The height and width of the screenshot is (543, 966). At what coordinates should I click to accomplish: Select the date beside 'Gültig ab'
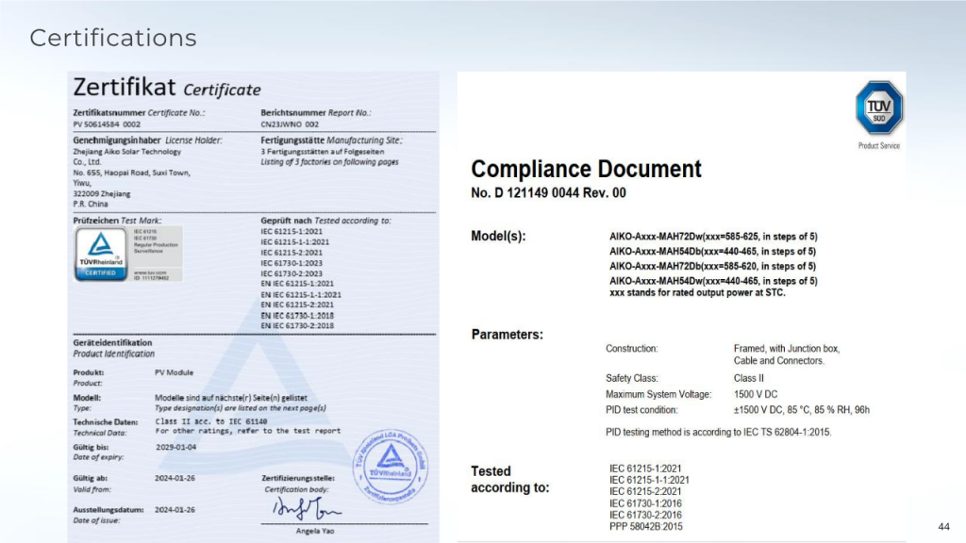click(175, 478)
